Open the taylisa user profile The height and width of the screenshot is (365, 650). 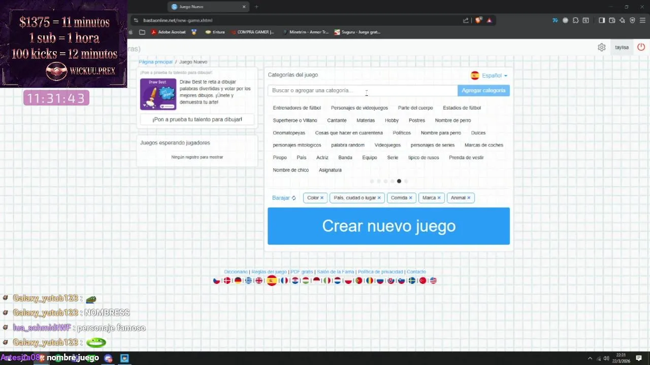click(x=622, y=47)
